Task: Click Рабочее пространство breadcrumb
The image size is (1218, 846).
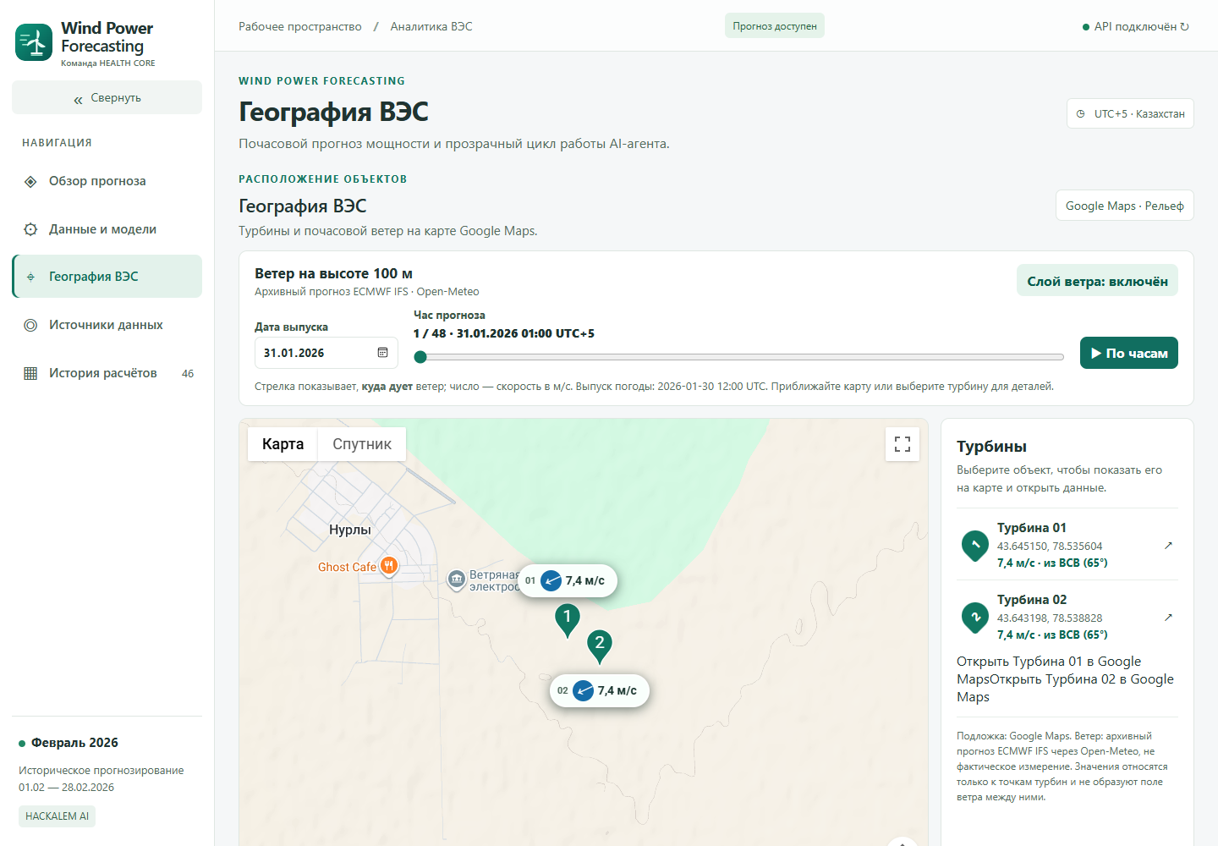Action: tap(300, 26)
